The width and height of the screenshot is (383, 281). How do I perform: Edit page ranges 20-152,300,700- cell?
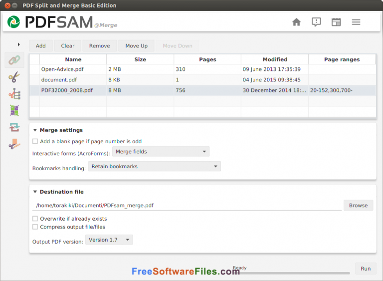(342, 90)
